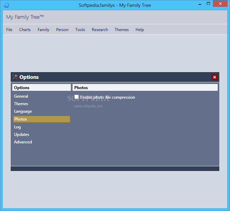Select Updates in Options list

[22, 135]
